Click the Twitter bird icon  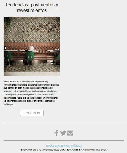[63, 133]
